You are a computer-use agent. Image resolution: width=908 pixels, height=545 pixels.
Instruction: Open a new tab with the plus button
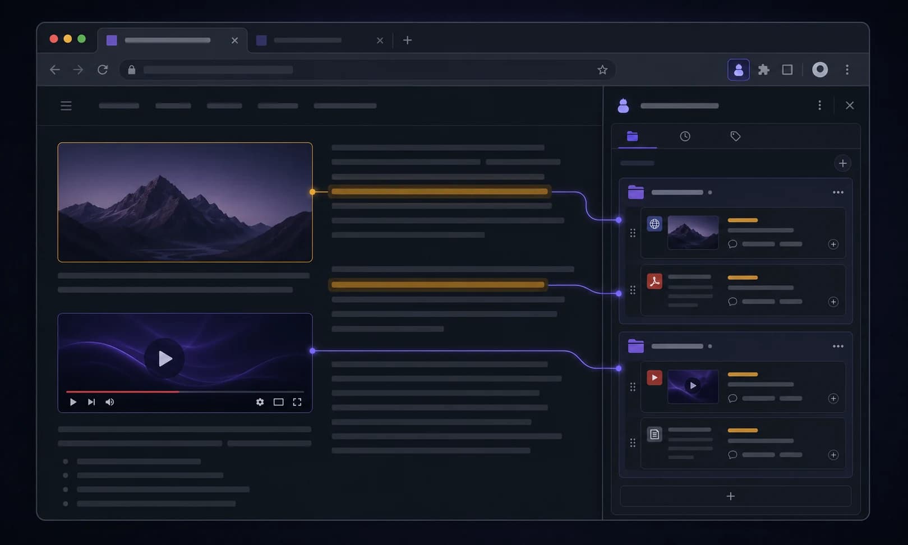[408, 40]
